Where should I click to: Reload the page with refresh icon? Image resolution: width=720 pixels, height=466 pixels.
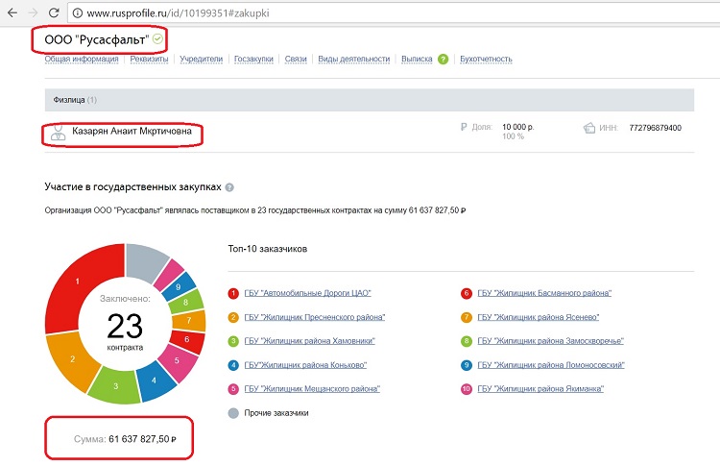coord(54,12)
